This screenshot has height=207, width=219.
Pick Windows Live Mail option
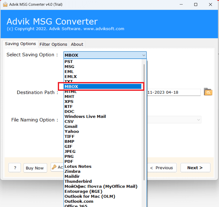[103, 116]
